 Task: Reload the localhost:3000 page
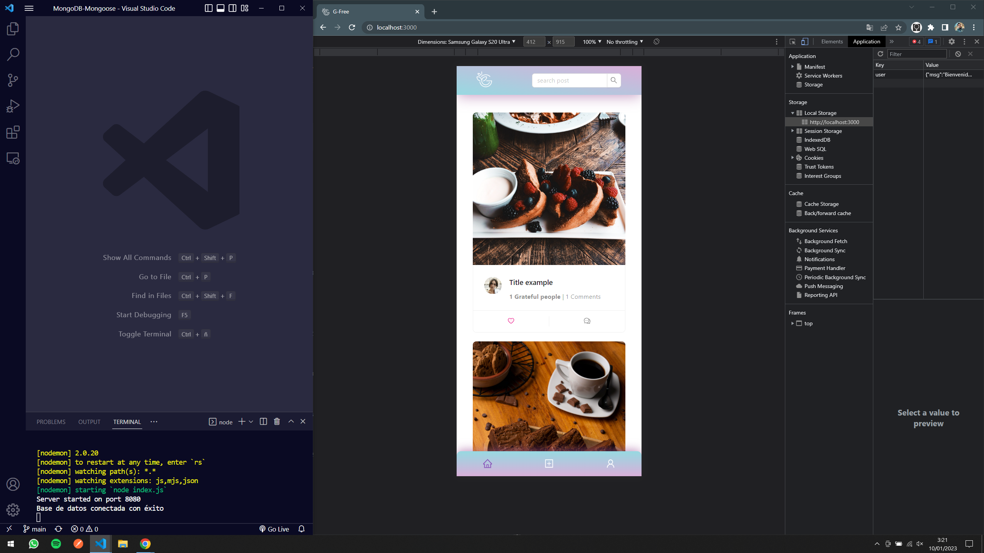[352, 27]
